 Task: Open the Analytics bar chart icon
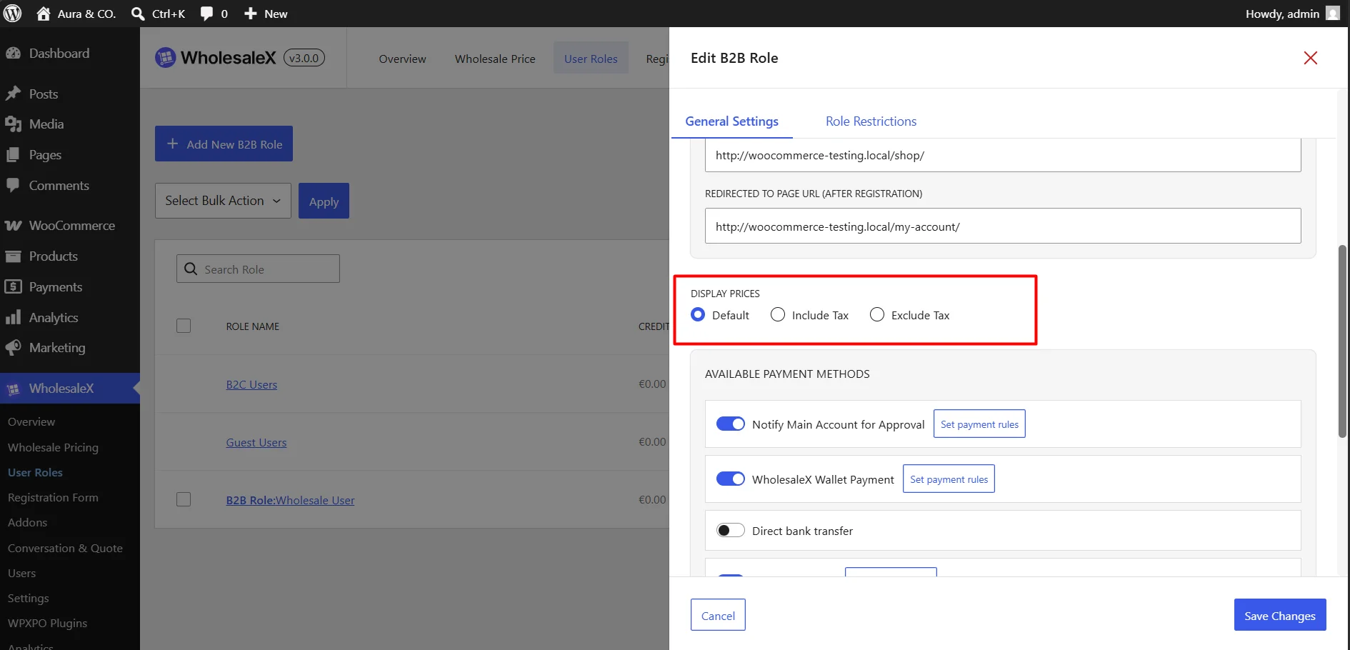click(13, 318)
